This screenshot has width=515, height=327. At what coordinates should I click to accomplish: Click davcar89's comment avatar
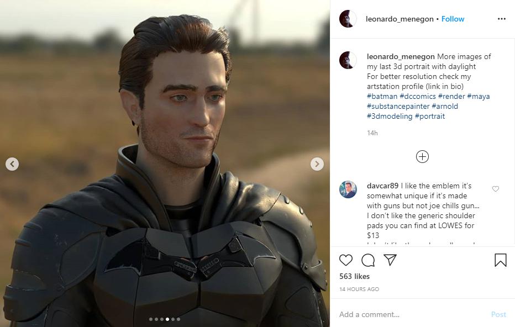coord(348,189)
